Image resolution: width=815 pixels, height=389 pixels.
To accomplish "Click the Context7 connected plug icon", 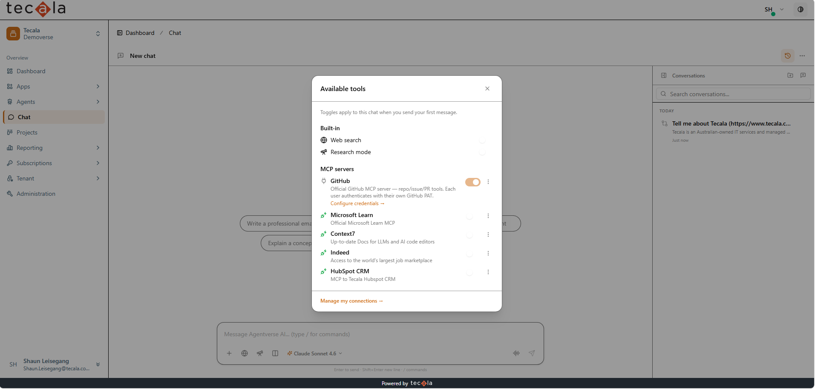I will [x=324, y=234].
